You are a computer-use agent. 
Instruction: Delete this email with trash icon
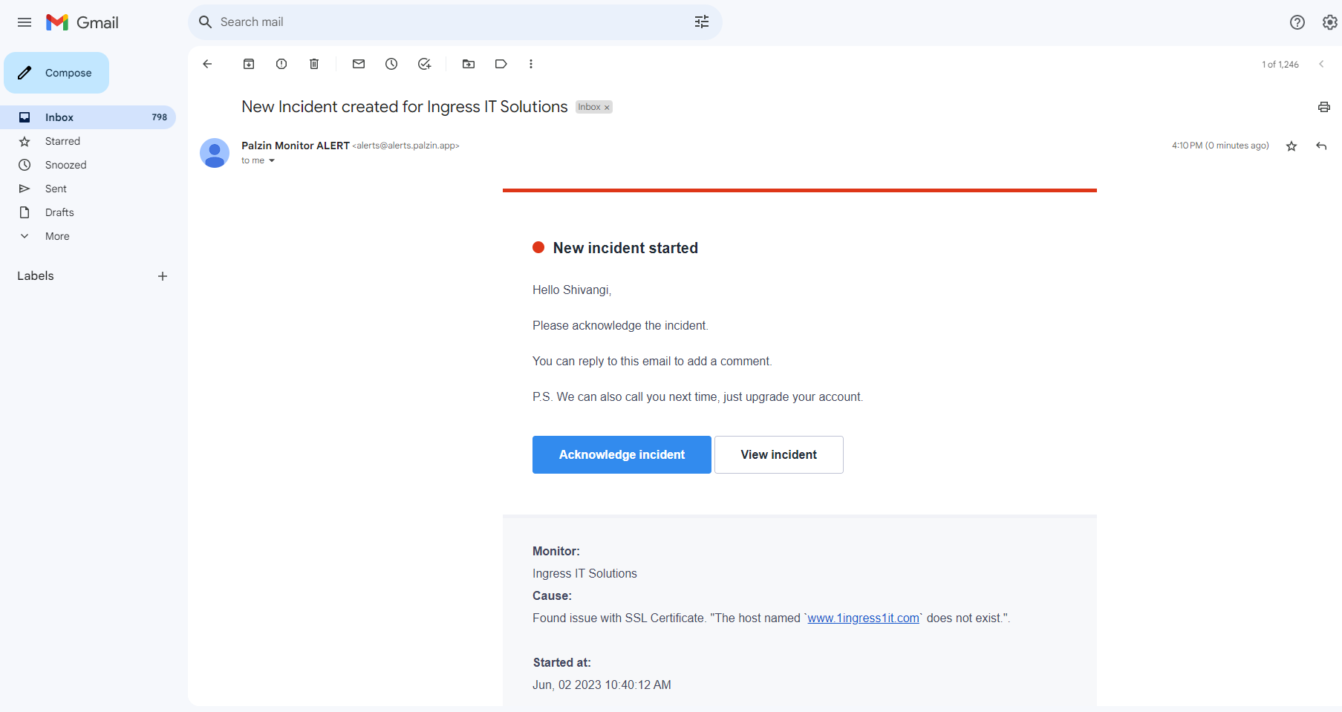coord(314,64)
